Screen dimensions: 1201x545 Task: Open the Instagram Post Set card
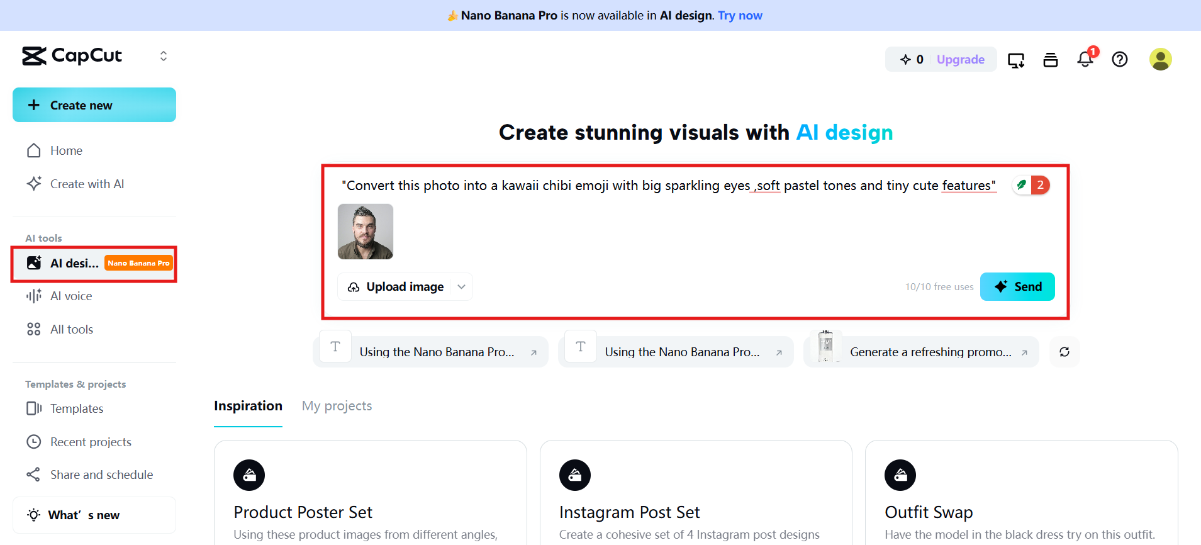pos(696,493)
